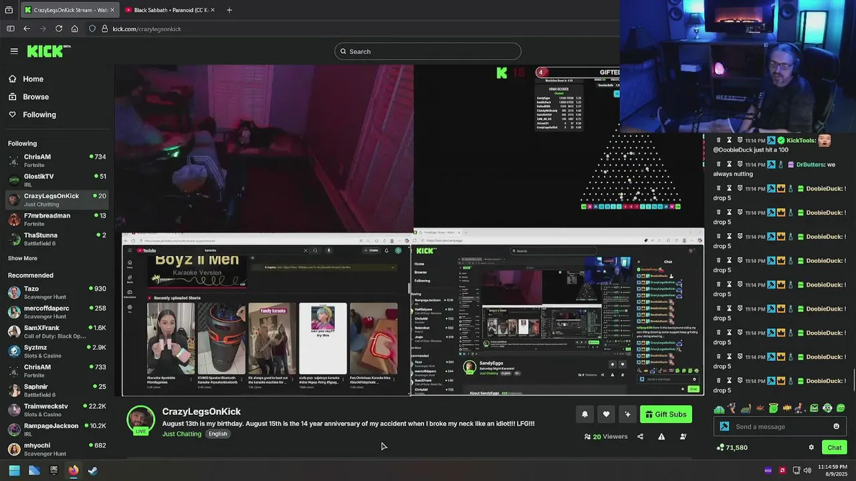Click the AMD tray icon
The height and width of the screenshot is (481, 856).
click(x=782, y=470)
